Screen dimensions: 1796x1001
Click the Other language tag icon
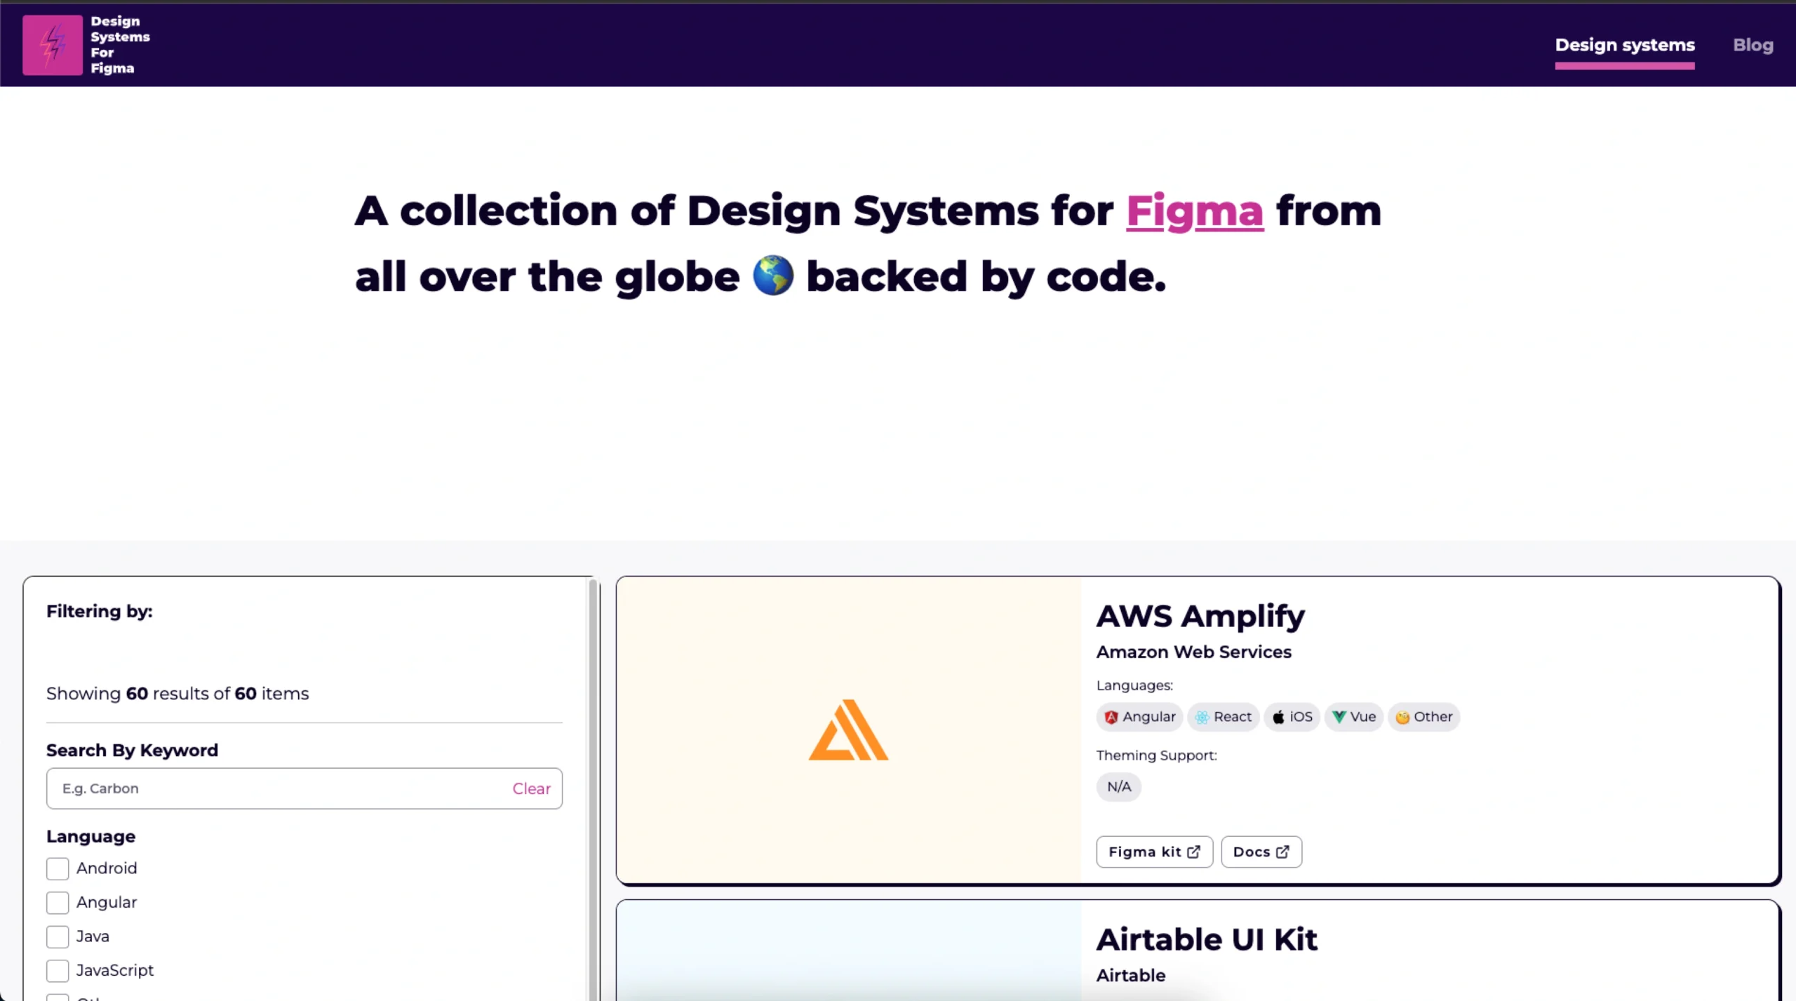pyautogui.click(x=1402, y=717)
